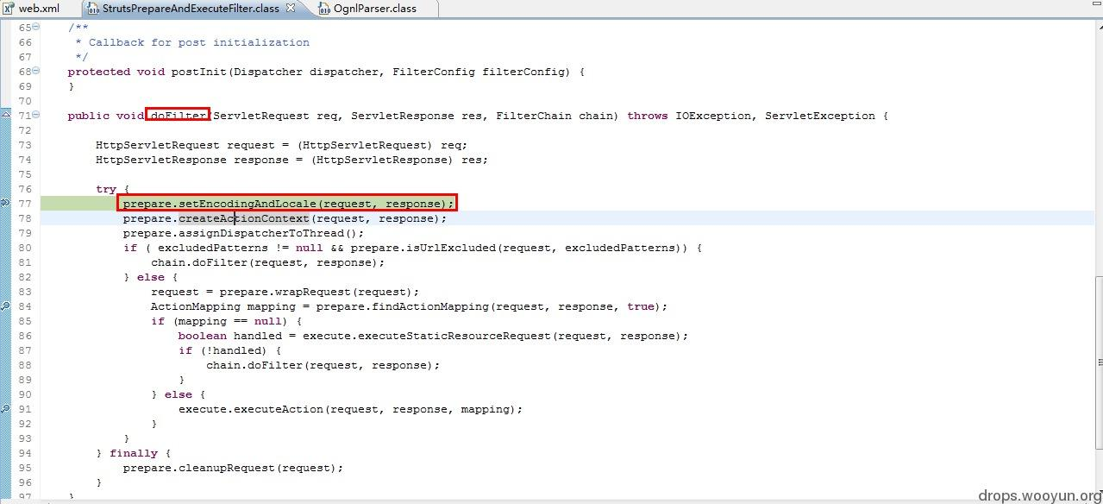This screenshot has width=1103, height=504.
Task: Click cleanupRequest on line 95
Action: click(x=227, y=468)
